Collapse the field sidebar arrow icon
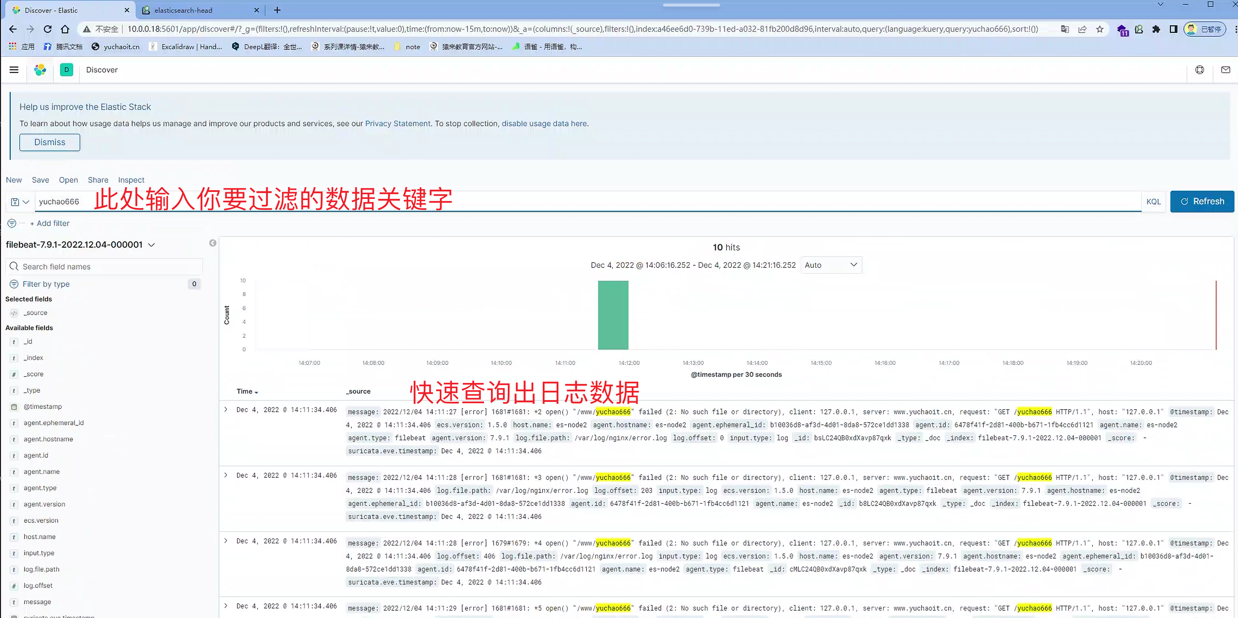Image resolution: width=1238 pixels, height=618 pixels. (x=213, y=243)
